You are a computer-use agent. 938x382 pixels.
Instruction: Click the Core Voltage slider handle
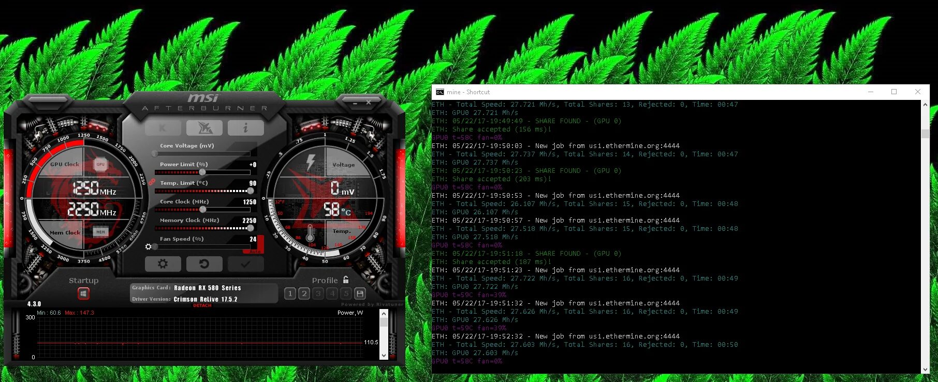(x=155, y=154)
